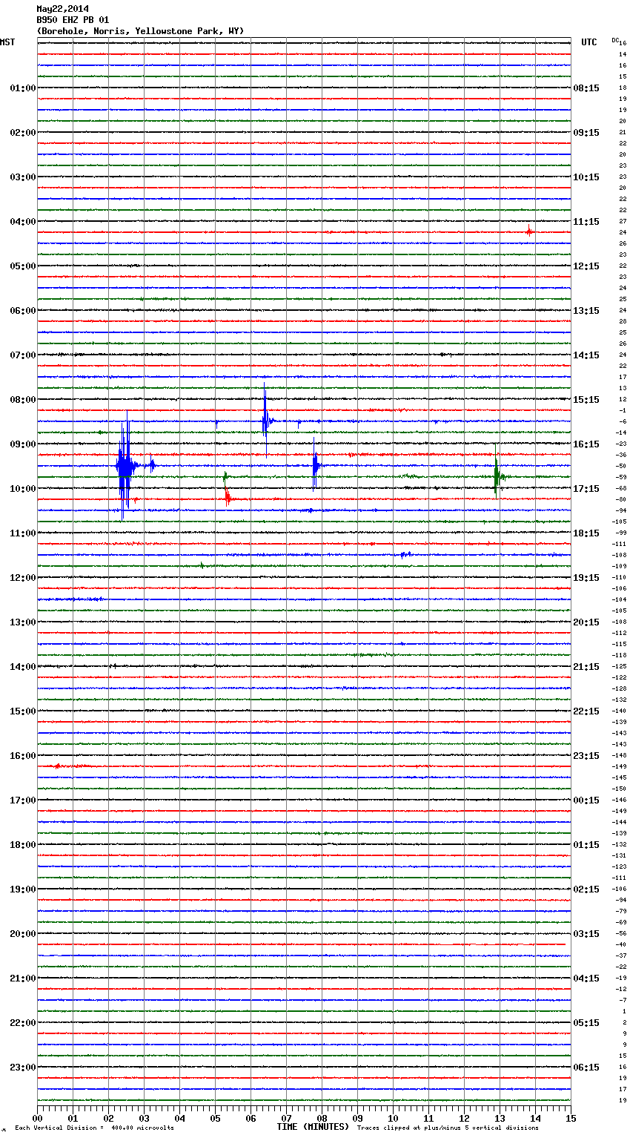Select the 22:00 MST time label
This screenshot has height=1138, width=630.
coord(22,1022)
